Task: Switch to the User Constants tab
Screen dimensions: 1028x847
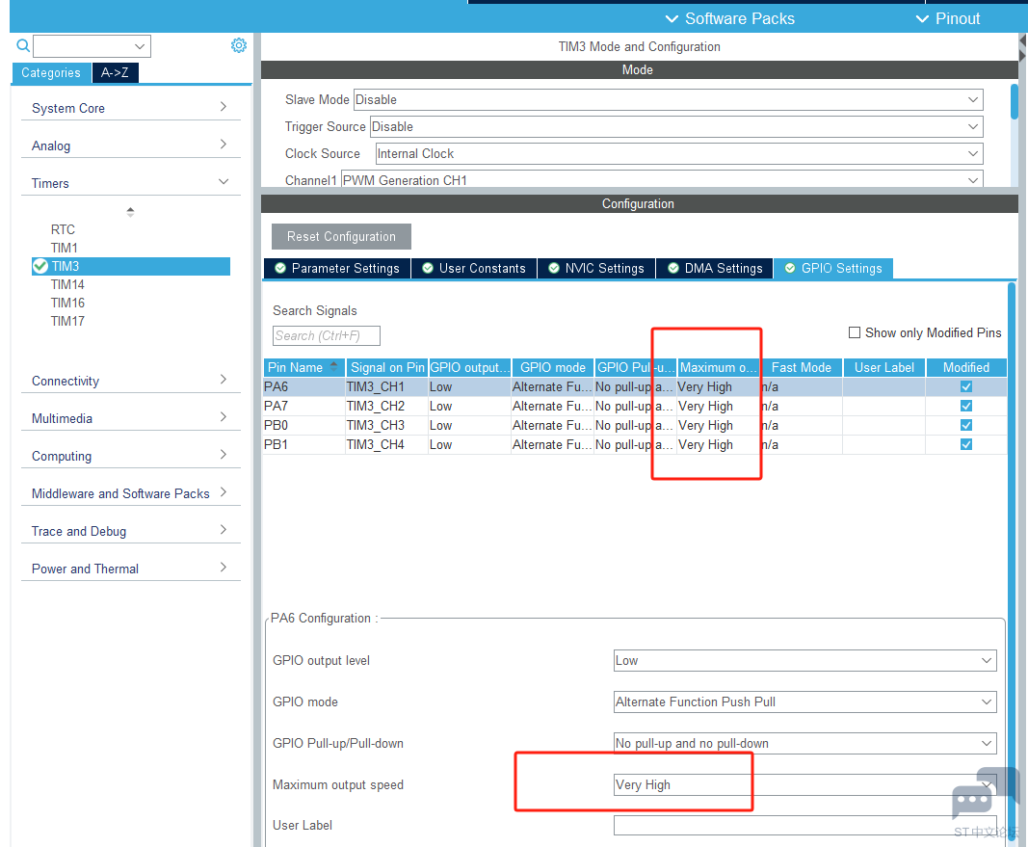Action: tap(474, 268)
